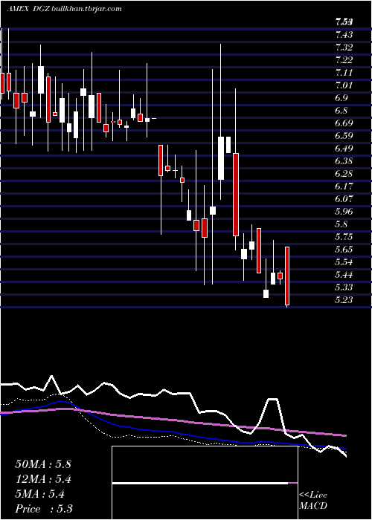Click the AMEX DGZ bullkhan.tbrjar.com title text
This screenshot has height=520, width=372.
click(65, 9)
